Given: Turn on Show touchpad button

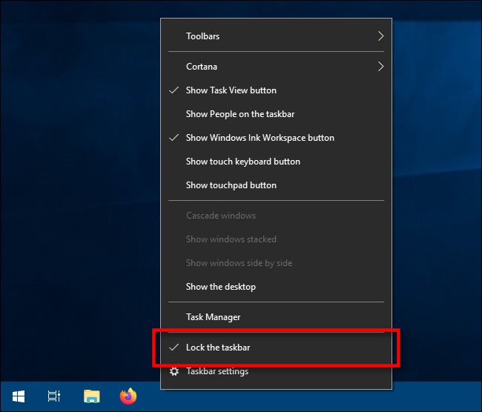Looking at the screenshot, I should click(231, 185).
